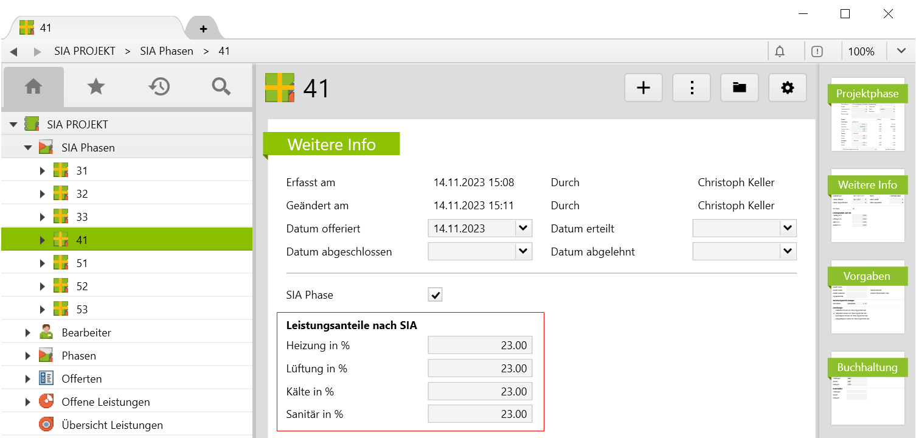
Task: Open the three-dot more options menu
Action: point(692,88)
